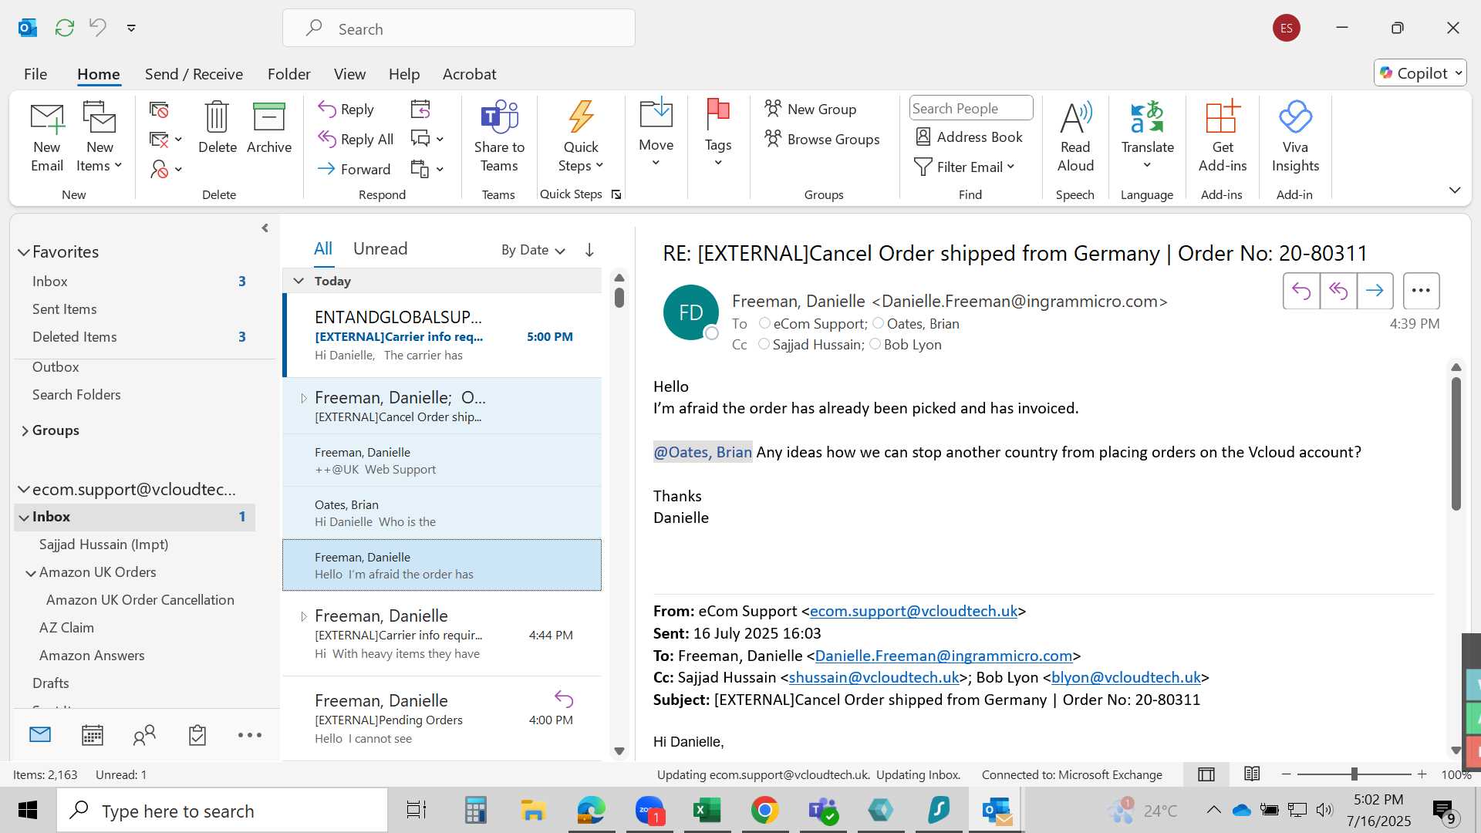Viewport: 1481px width, 833px height.
Task: Switch to the Folder tab
Action: (288, 74)
